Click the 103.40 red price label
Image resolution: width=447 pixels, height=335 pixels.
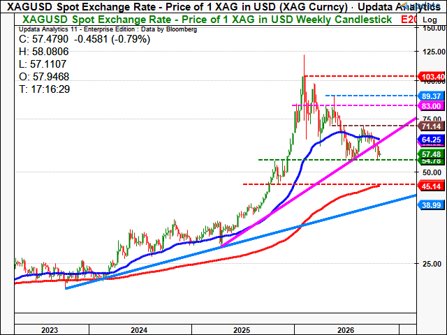tap(432, 77)
